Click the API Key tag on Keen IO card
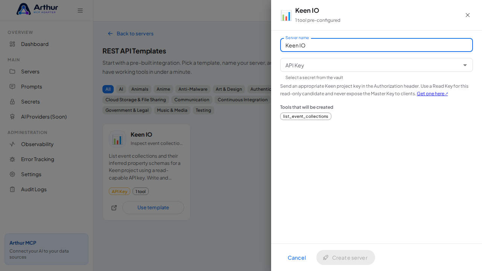The width and height of the screenshot is (482, 271). 119,191
